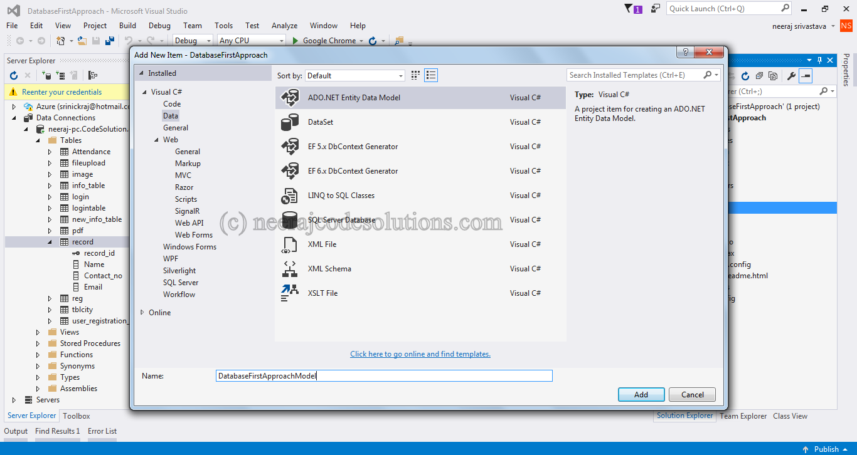Open the Sort by Default dropdown
This screenshot has width=857, height=455.
pyautogui.click(x=355, y=76)
